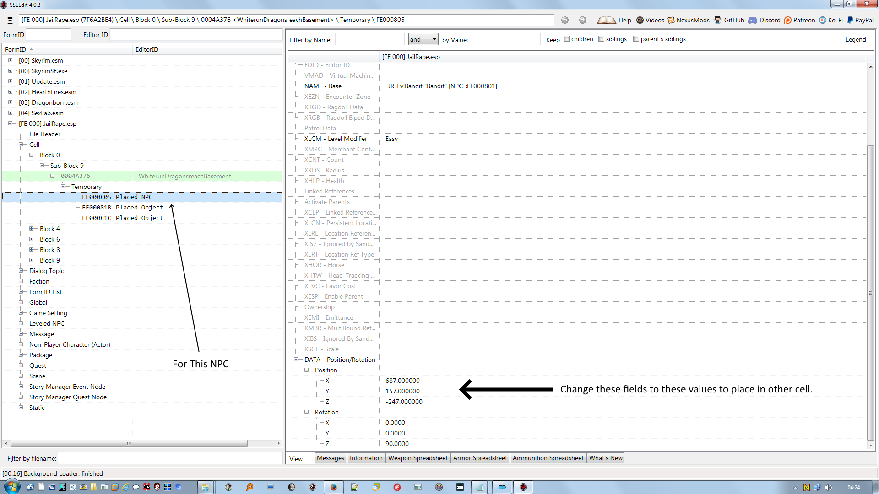The image size is (879, 494).
Task: Click the Windows Start orb
Action: pos(12,487)
